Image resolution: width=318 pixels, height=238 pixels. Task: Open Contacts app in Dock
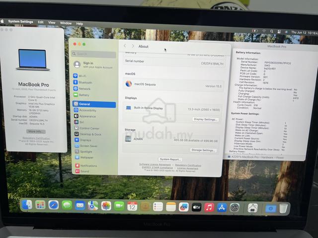(x=145, y=207)
